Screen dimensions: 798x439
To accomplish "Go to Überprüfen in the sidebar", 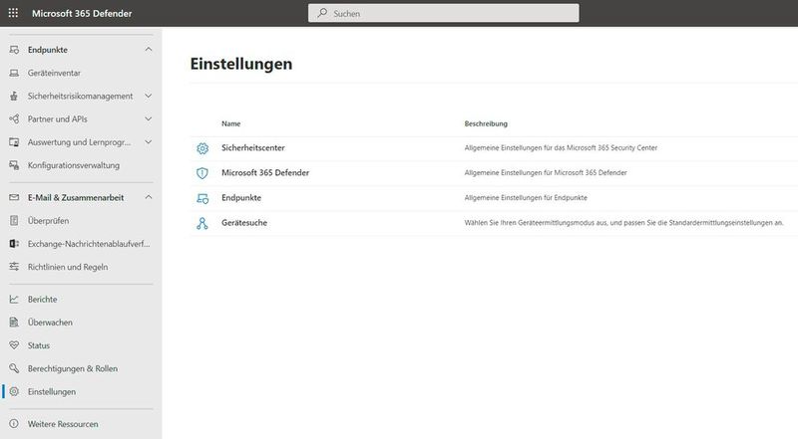I will tap(48, 221).
